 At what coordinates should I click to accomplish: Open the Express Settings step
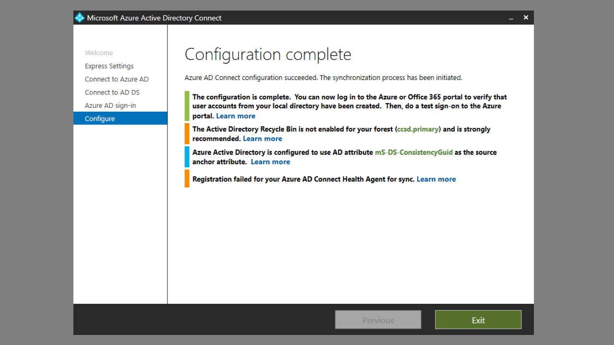coord(109,66)
